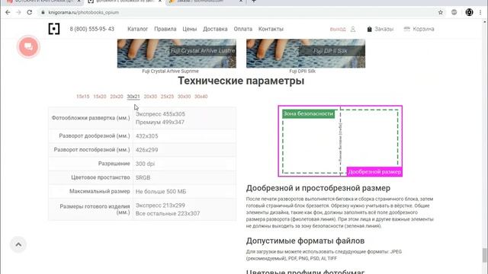
Task: Click the Зона безопасности green label
Action: coord(308,113)
